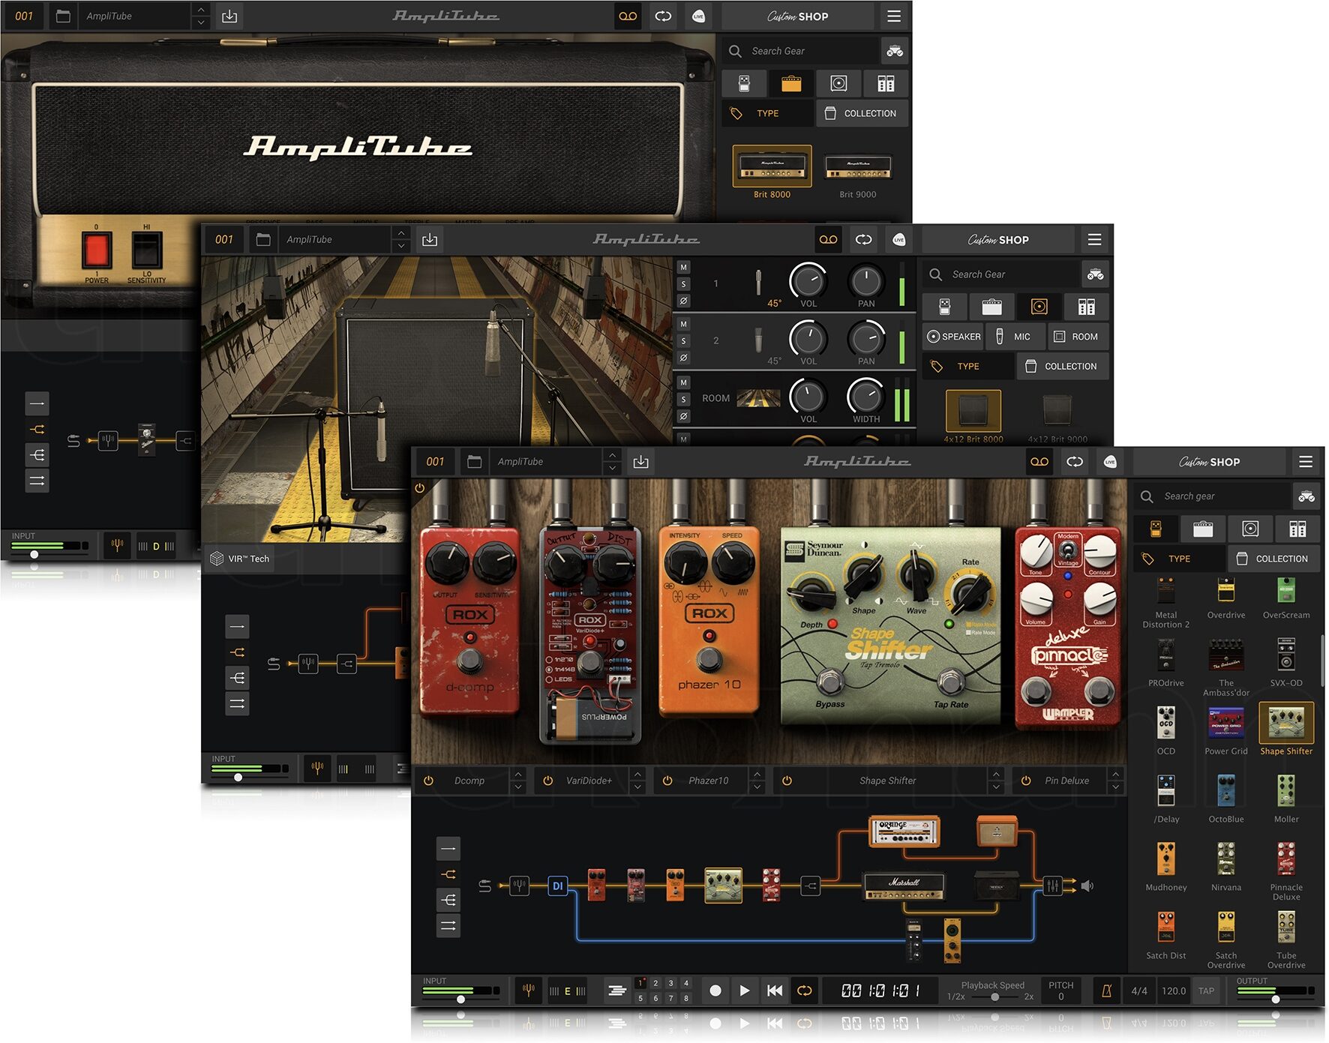Select amp category tab in back window
This screenshot has width=1329, height=1043.
pos(791,83)
